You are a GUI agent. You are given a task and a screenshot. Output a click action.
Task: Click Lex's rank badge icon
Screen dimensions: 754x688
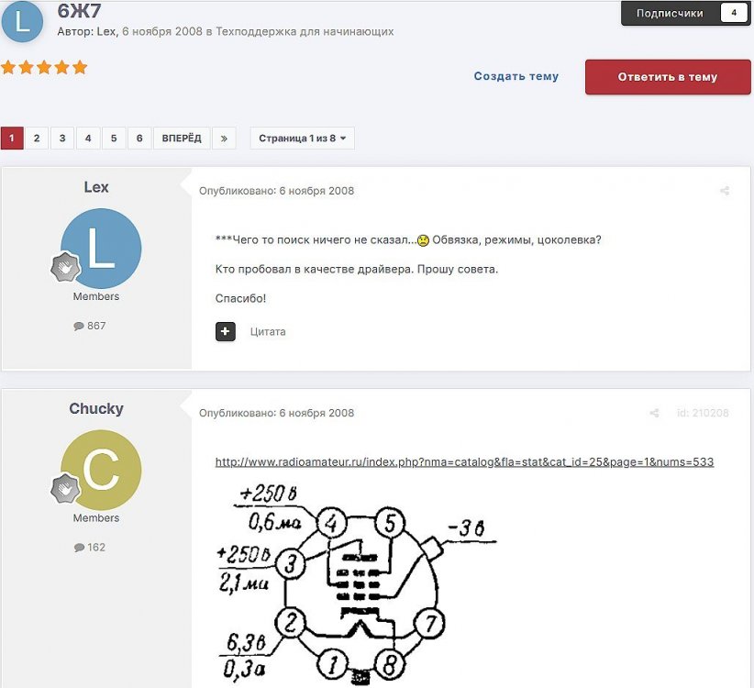pyautogui.click(x=65, y=266)
